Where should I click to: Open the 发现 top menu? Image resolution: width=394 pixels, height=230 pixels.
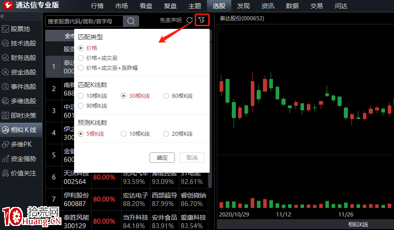point(244,6)
